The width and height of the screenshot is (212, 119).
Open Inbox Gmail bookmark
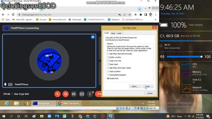pyautogui.click(x=23, y=20)
